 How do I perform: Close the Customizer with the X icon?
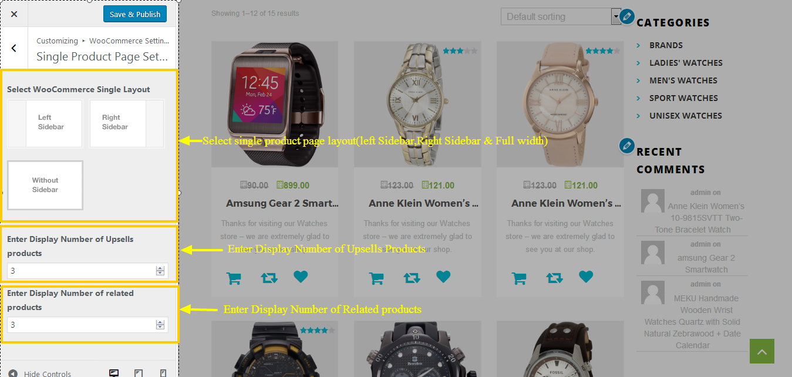(14, 14)
